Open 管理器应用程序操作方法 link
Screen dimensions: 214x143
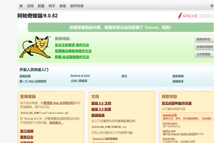click(73, 51)
